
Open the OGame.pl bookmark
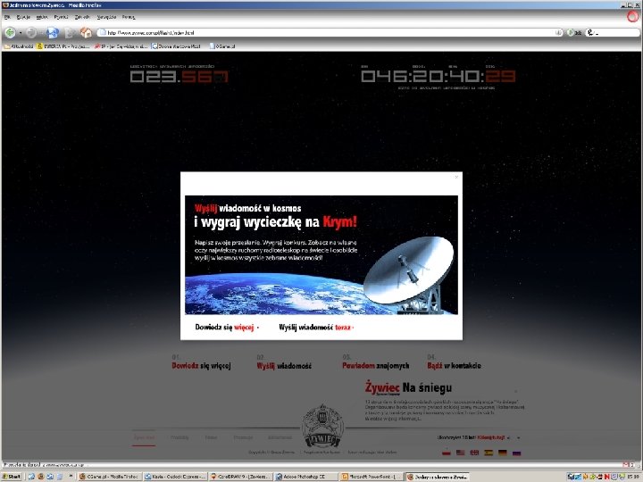click(x=222, y=46)
